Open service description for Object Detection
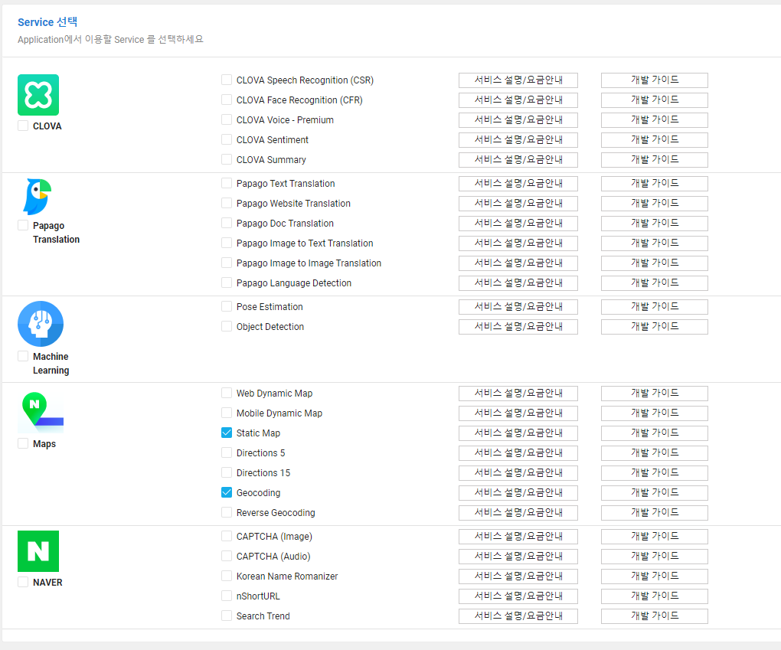The width and height of the screenshot is (781, 650). (x=518, y=327)
